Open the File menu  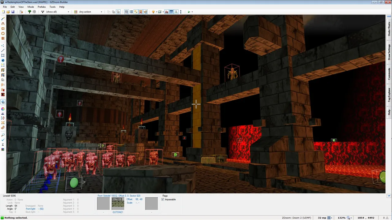(x=5, y=7)
